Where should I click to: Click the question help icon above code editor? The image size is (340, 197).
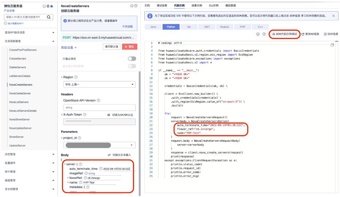(264, 34)
